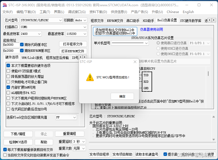
Task: Open 最低波特率 2400 dropdown
Action: pos(31,34)
